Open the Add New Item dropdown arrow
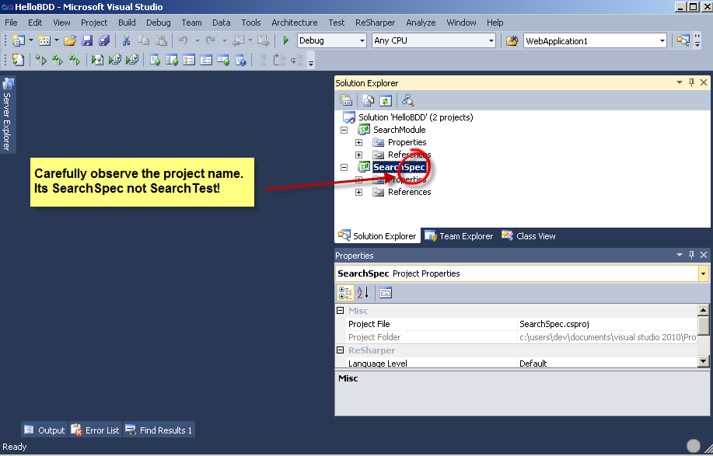 pyautogui.click(x=57, y=40)
